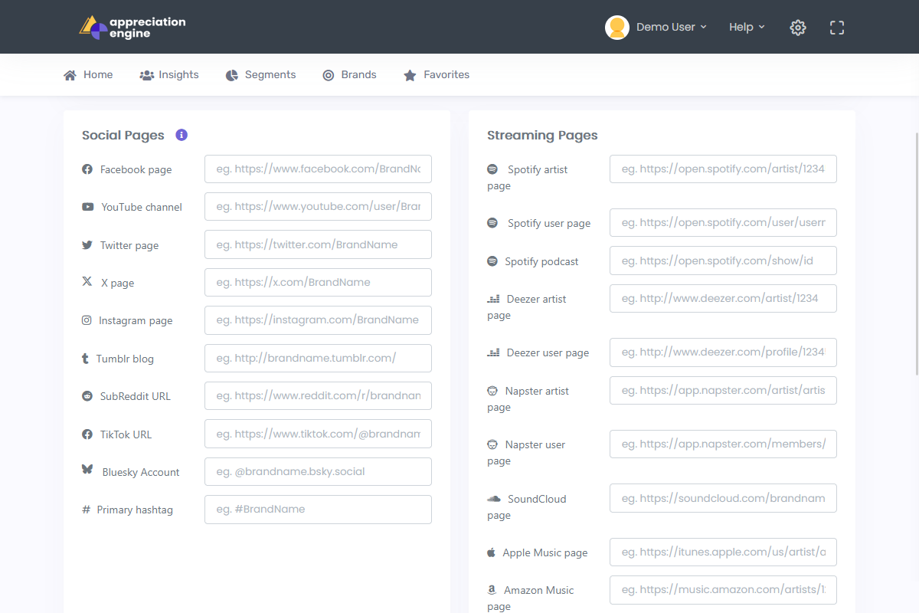Image resolution: width=919 pixels, height=613 pixels.
Task: Focus the SoundCloud page field
Action: point(723,498)
